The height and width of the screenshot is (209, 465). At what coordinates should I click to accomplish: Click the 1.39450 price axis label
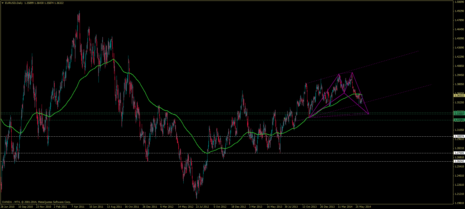[x=460, y=75]
